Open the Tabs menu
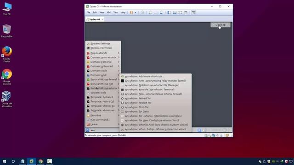Image resolution: width=294 pixels, height=165 pixels. [x=115, y=12]
